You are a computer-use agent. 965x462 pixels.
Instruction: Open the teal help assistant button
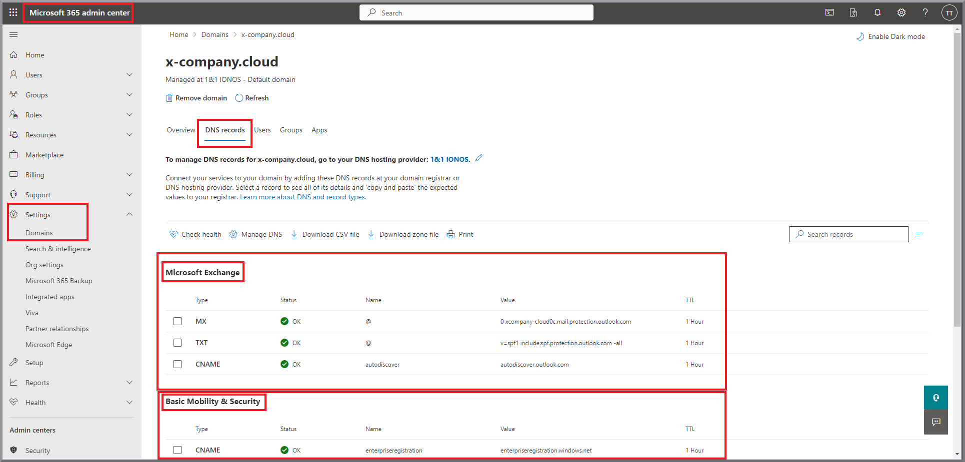coord(936,398)
